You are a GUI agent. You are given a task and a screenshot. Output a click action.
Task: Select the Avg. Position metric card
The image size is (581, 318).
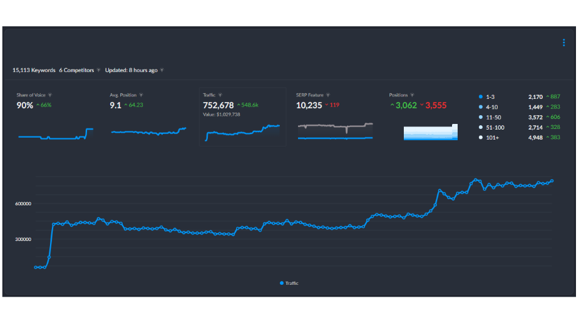coord(148,116)
